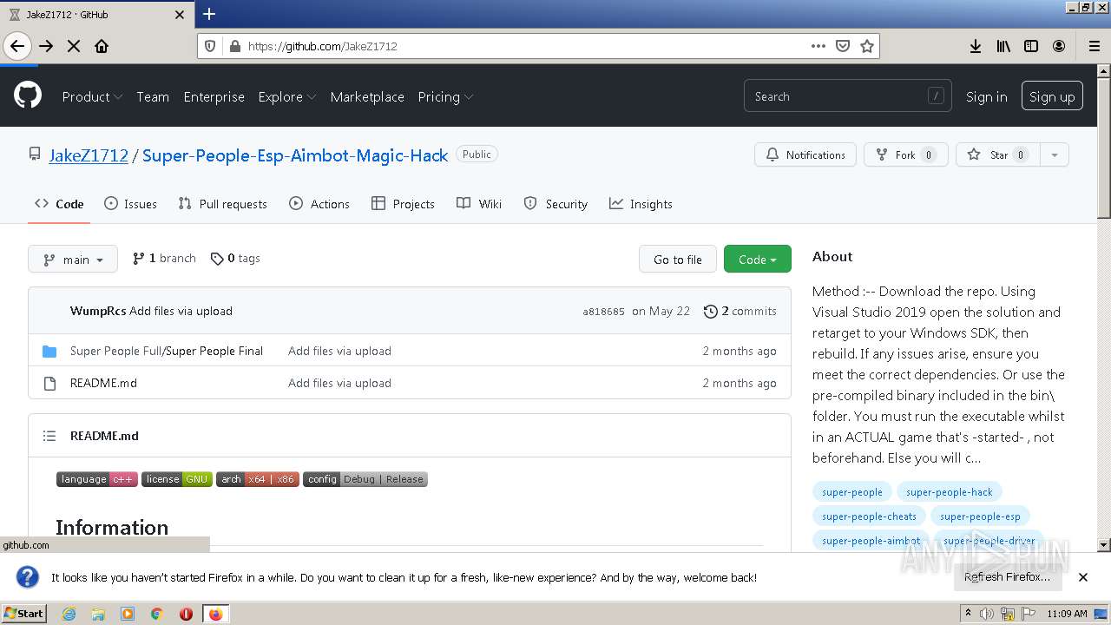Open the Enterprise navigation link
The image size is (1111, 625).
[214, 96]
